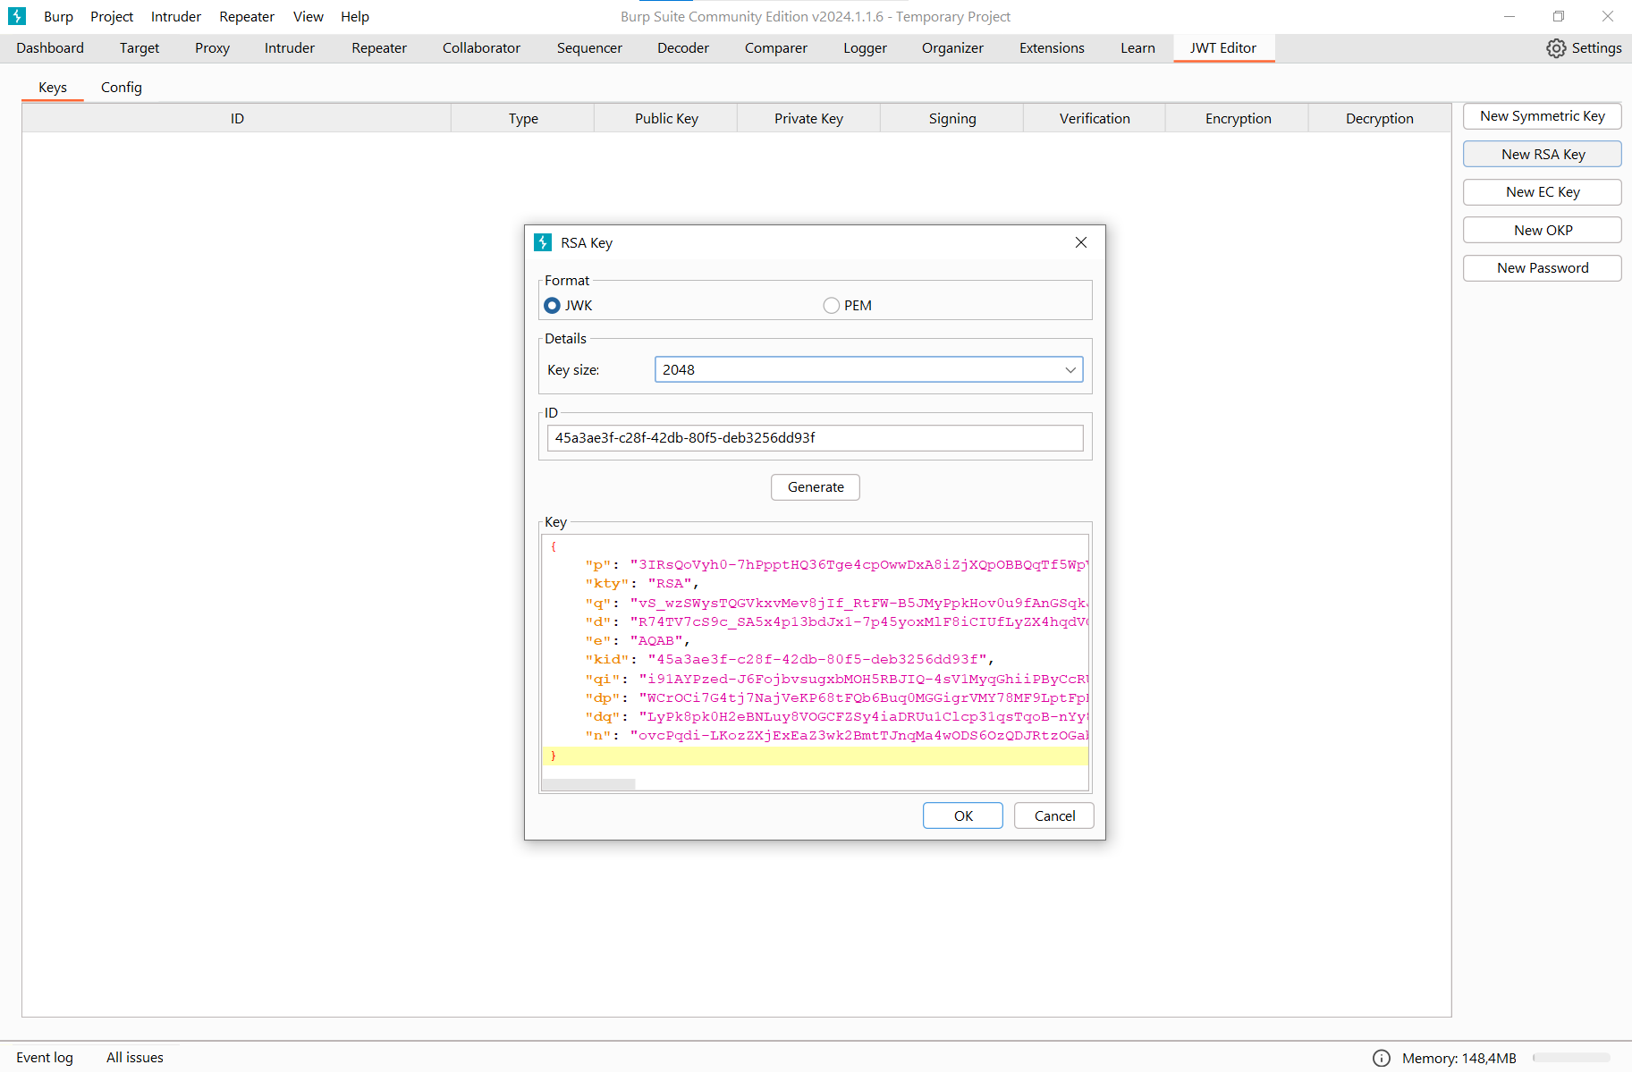Click the "n" line in key JSON

tap(837, 736)
